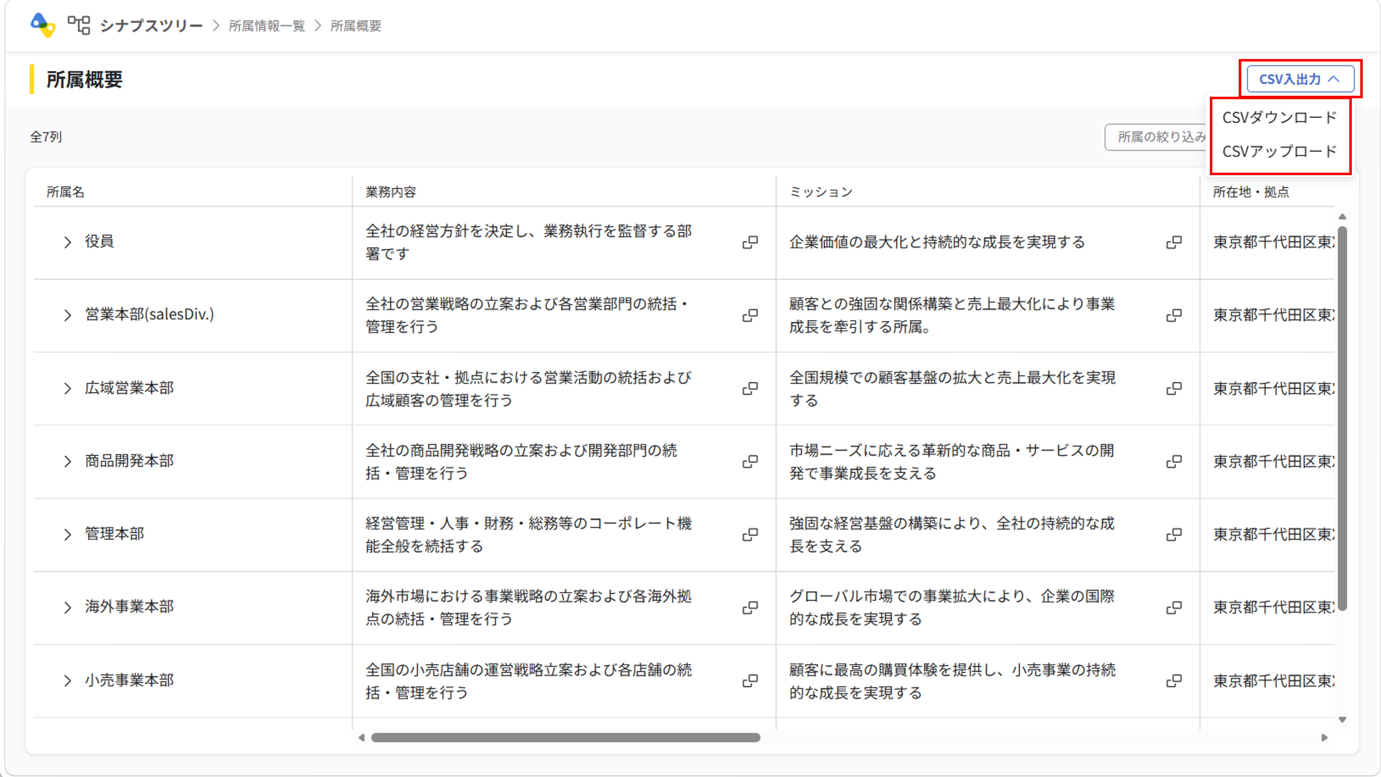The image size is (1381, 777).
Task: Expand the 海外事業本部 row
Action: click(x=68, y=608)
